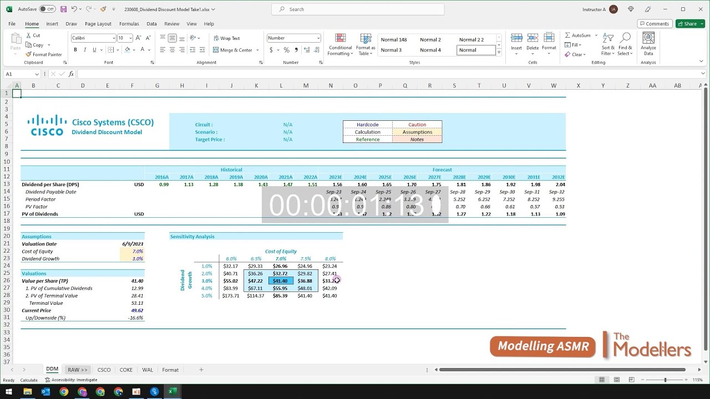Open File Explorer from the taskbar
710x399 pixels.
[x=27, y=392]
